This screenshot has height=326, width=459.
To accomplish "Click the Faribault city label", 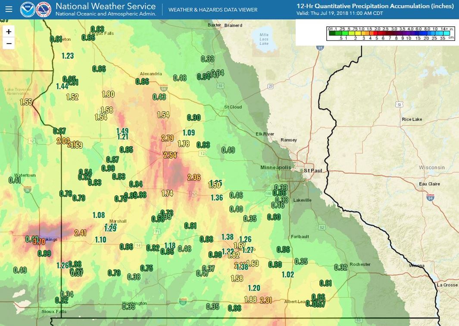I will [x=300, y=236].
